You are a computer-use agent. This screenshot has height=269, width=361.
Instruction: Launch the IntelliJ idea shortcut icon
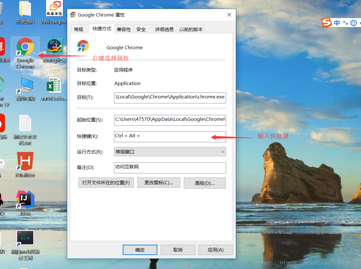(25, 203)
